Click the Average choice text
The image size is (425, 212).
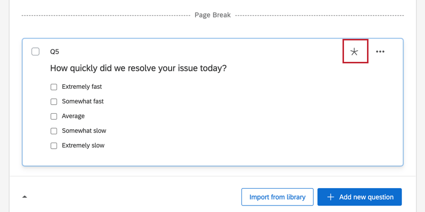(x=73, y=116)
